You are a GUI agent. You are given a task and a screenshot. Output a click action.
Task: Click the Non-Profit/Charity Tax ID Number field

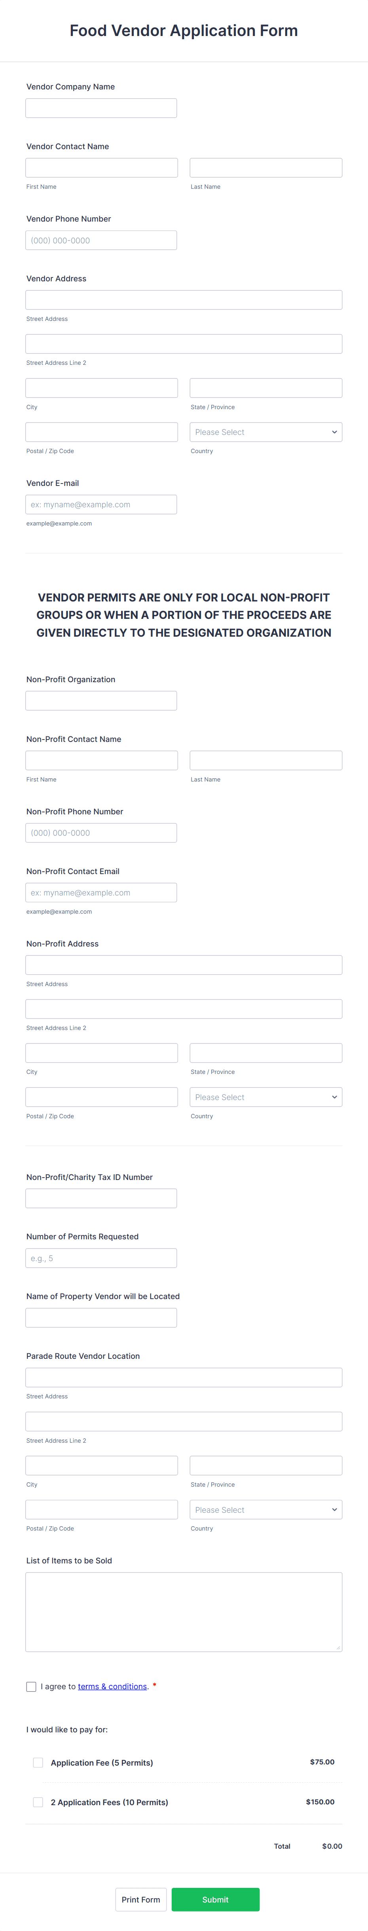(x=101, y=1198)
